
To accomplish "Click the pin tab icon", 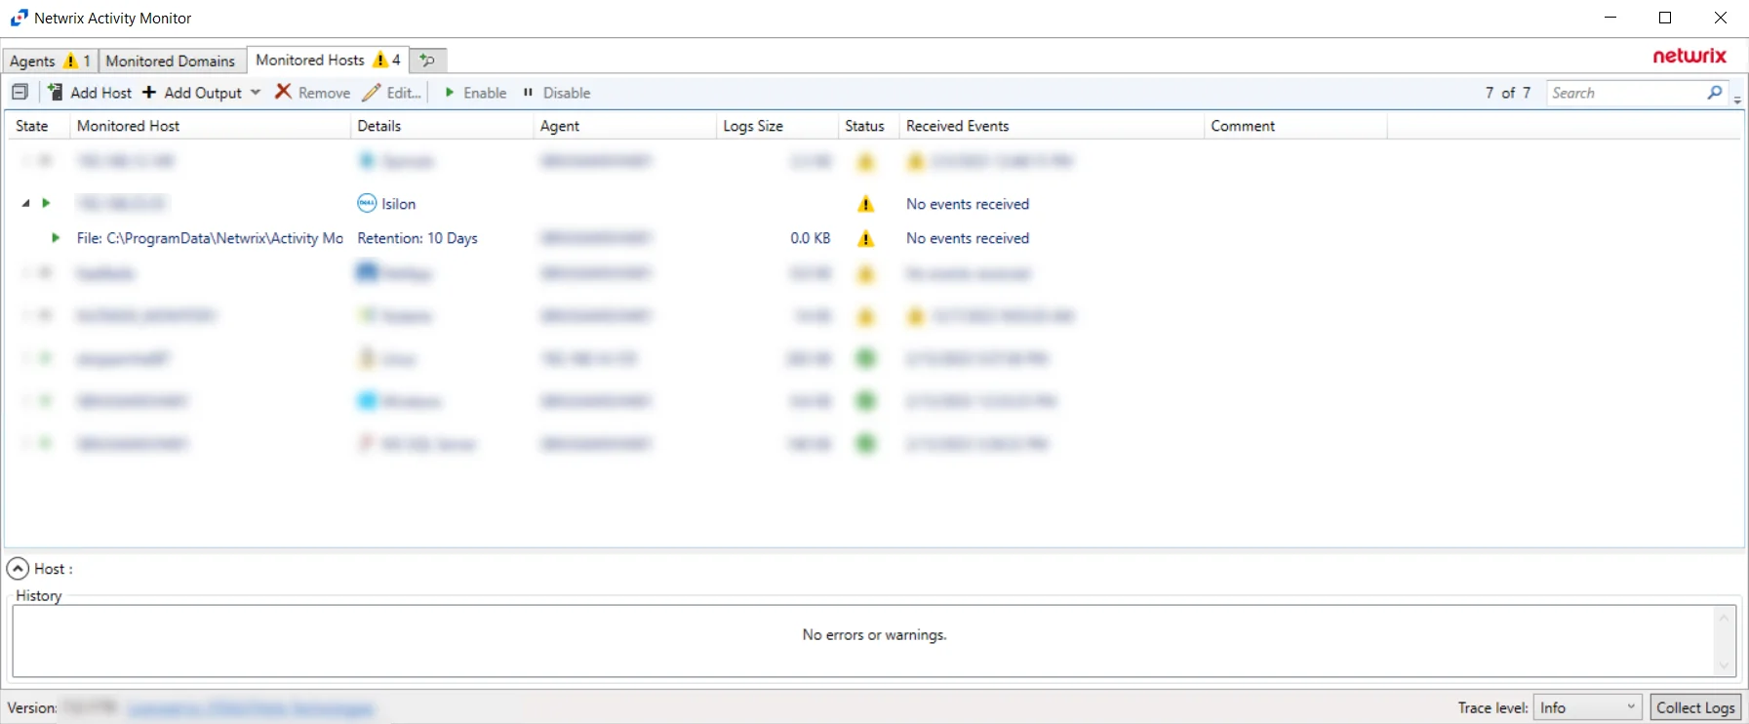I will [x=427, y=60].
